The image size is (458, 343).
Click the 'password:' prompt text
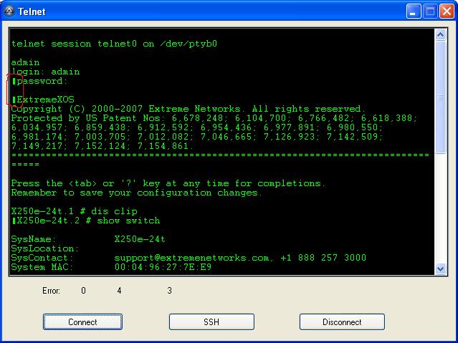[42, 81]
